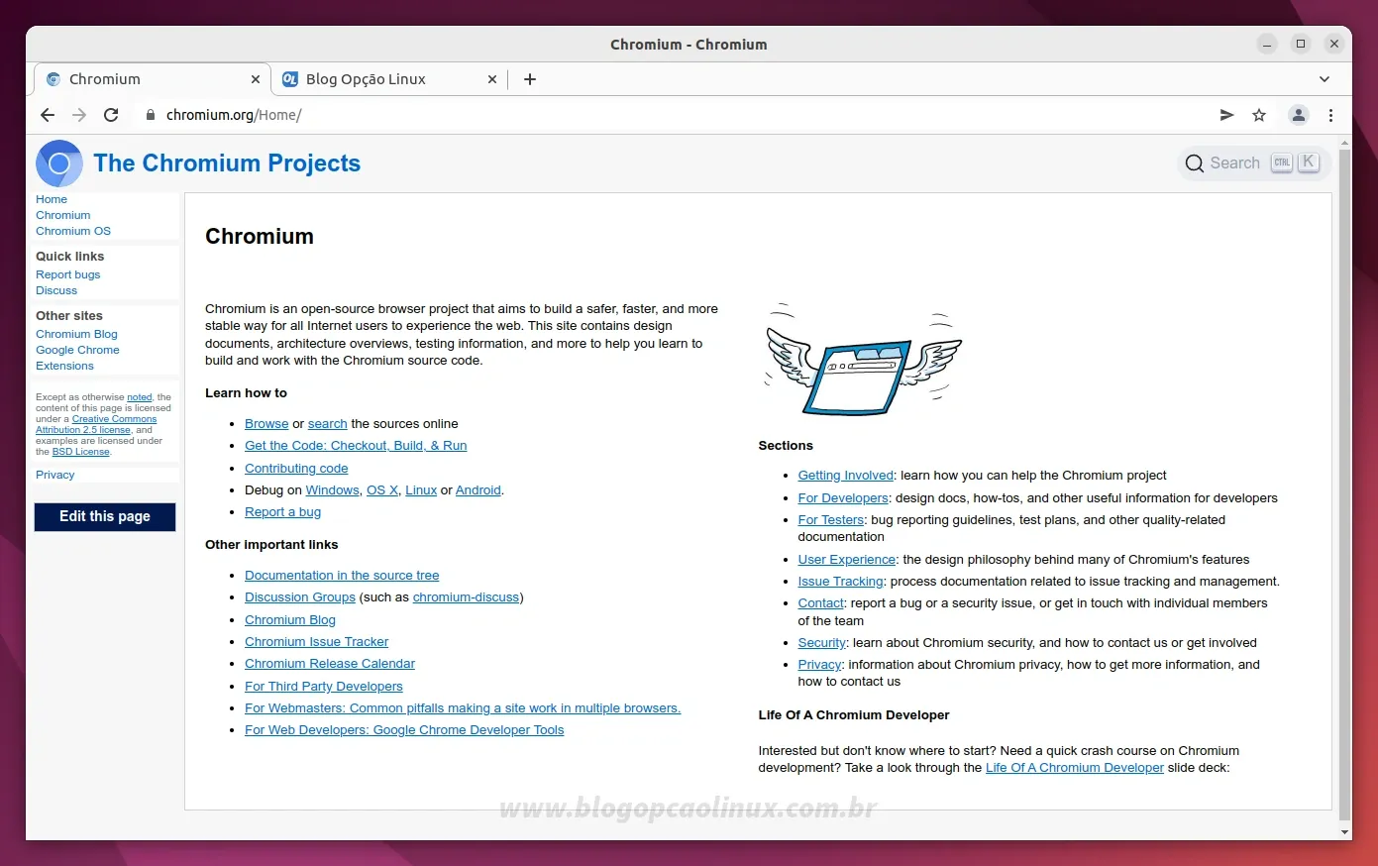Open the Chromium OS sidebar link
Image resolution: width=1378 pixels, height=866 pixels.
pos(73,231)
